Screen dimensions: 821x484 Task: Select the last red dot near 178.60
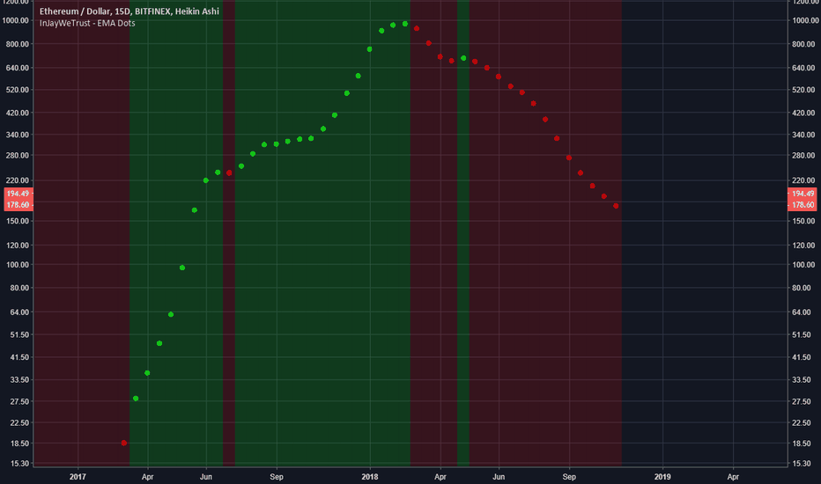616,206
